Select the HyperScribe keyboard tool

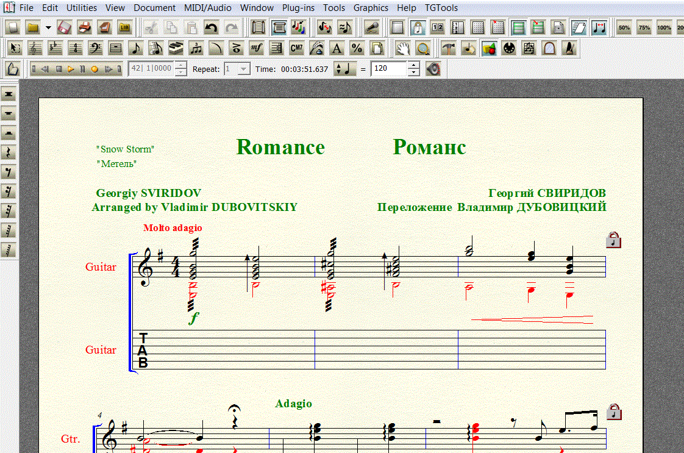(176, 48)
